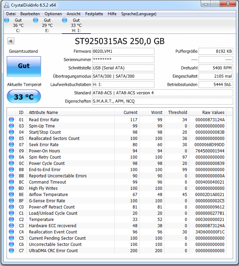239x266 pixels.
Task: Click the status icon for Spin Retry Count
Action: click(11, 157)
